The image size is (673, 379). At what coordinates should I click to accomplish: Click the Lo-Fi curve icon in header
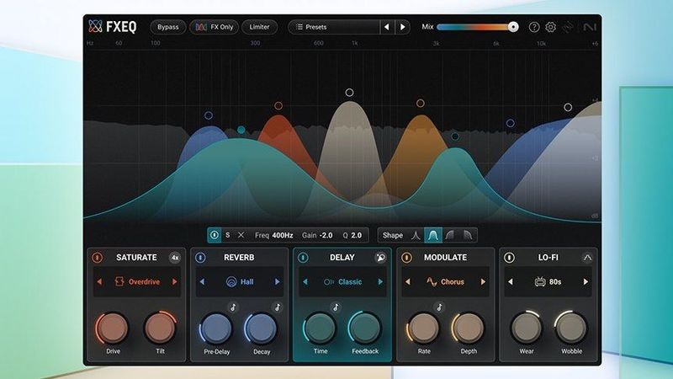[x=587, y=258]
